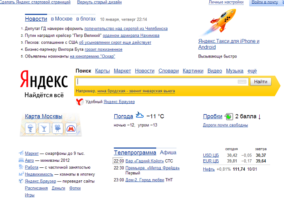The image size is (284, 199).
Task: Open news link об усыновлении сирот еще действует
Action: 115,43
